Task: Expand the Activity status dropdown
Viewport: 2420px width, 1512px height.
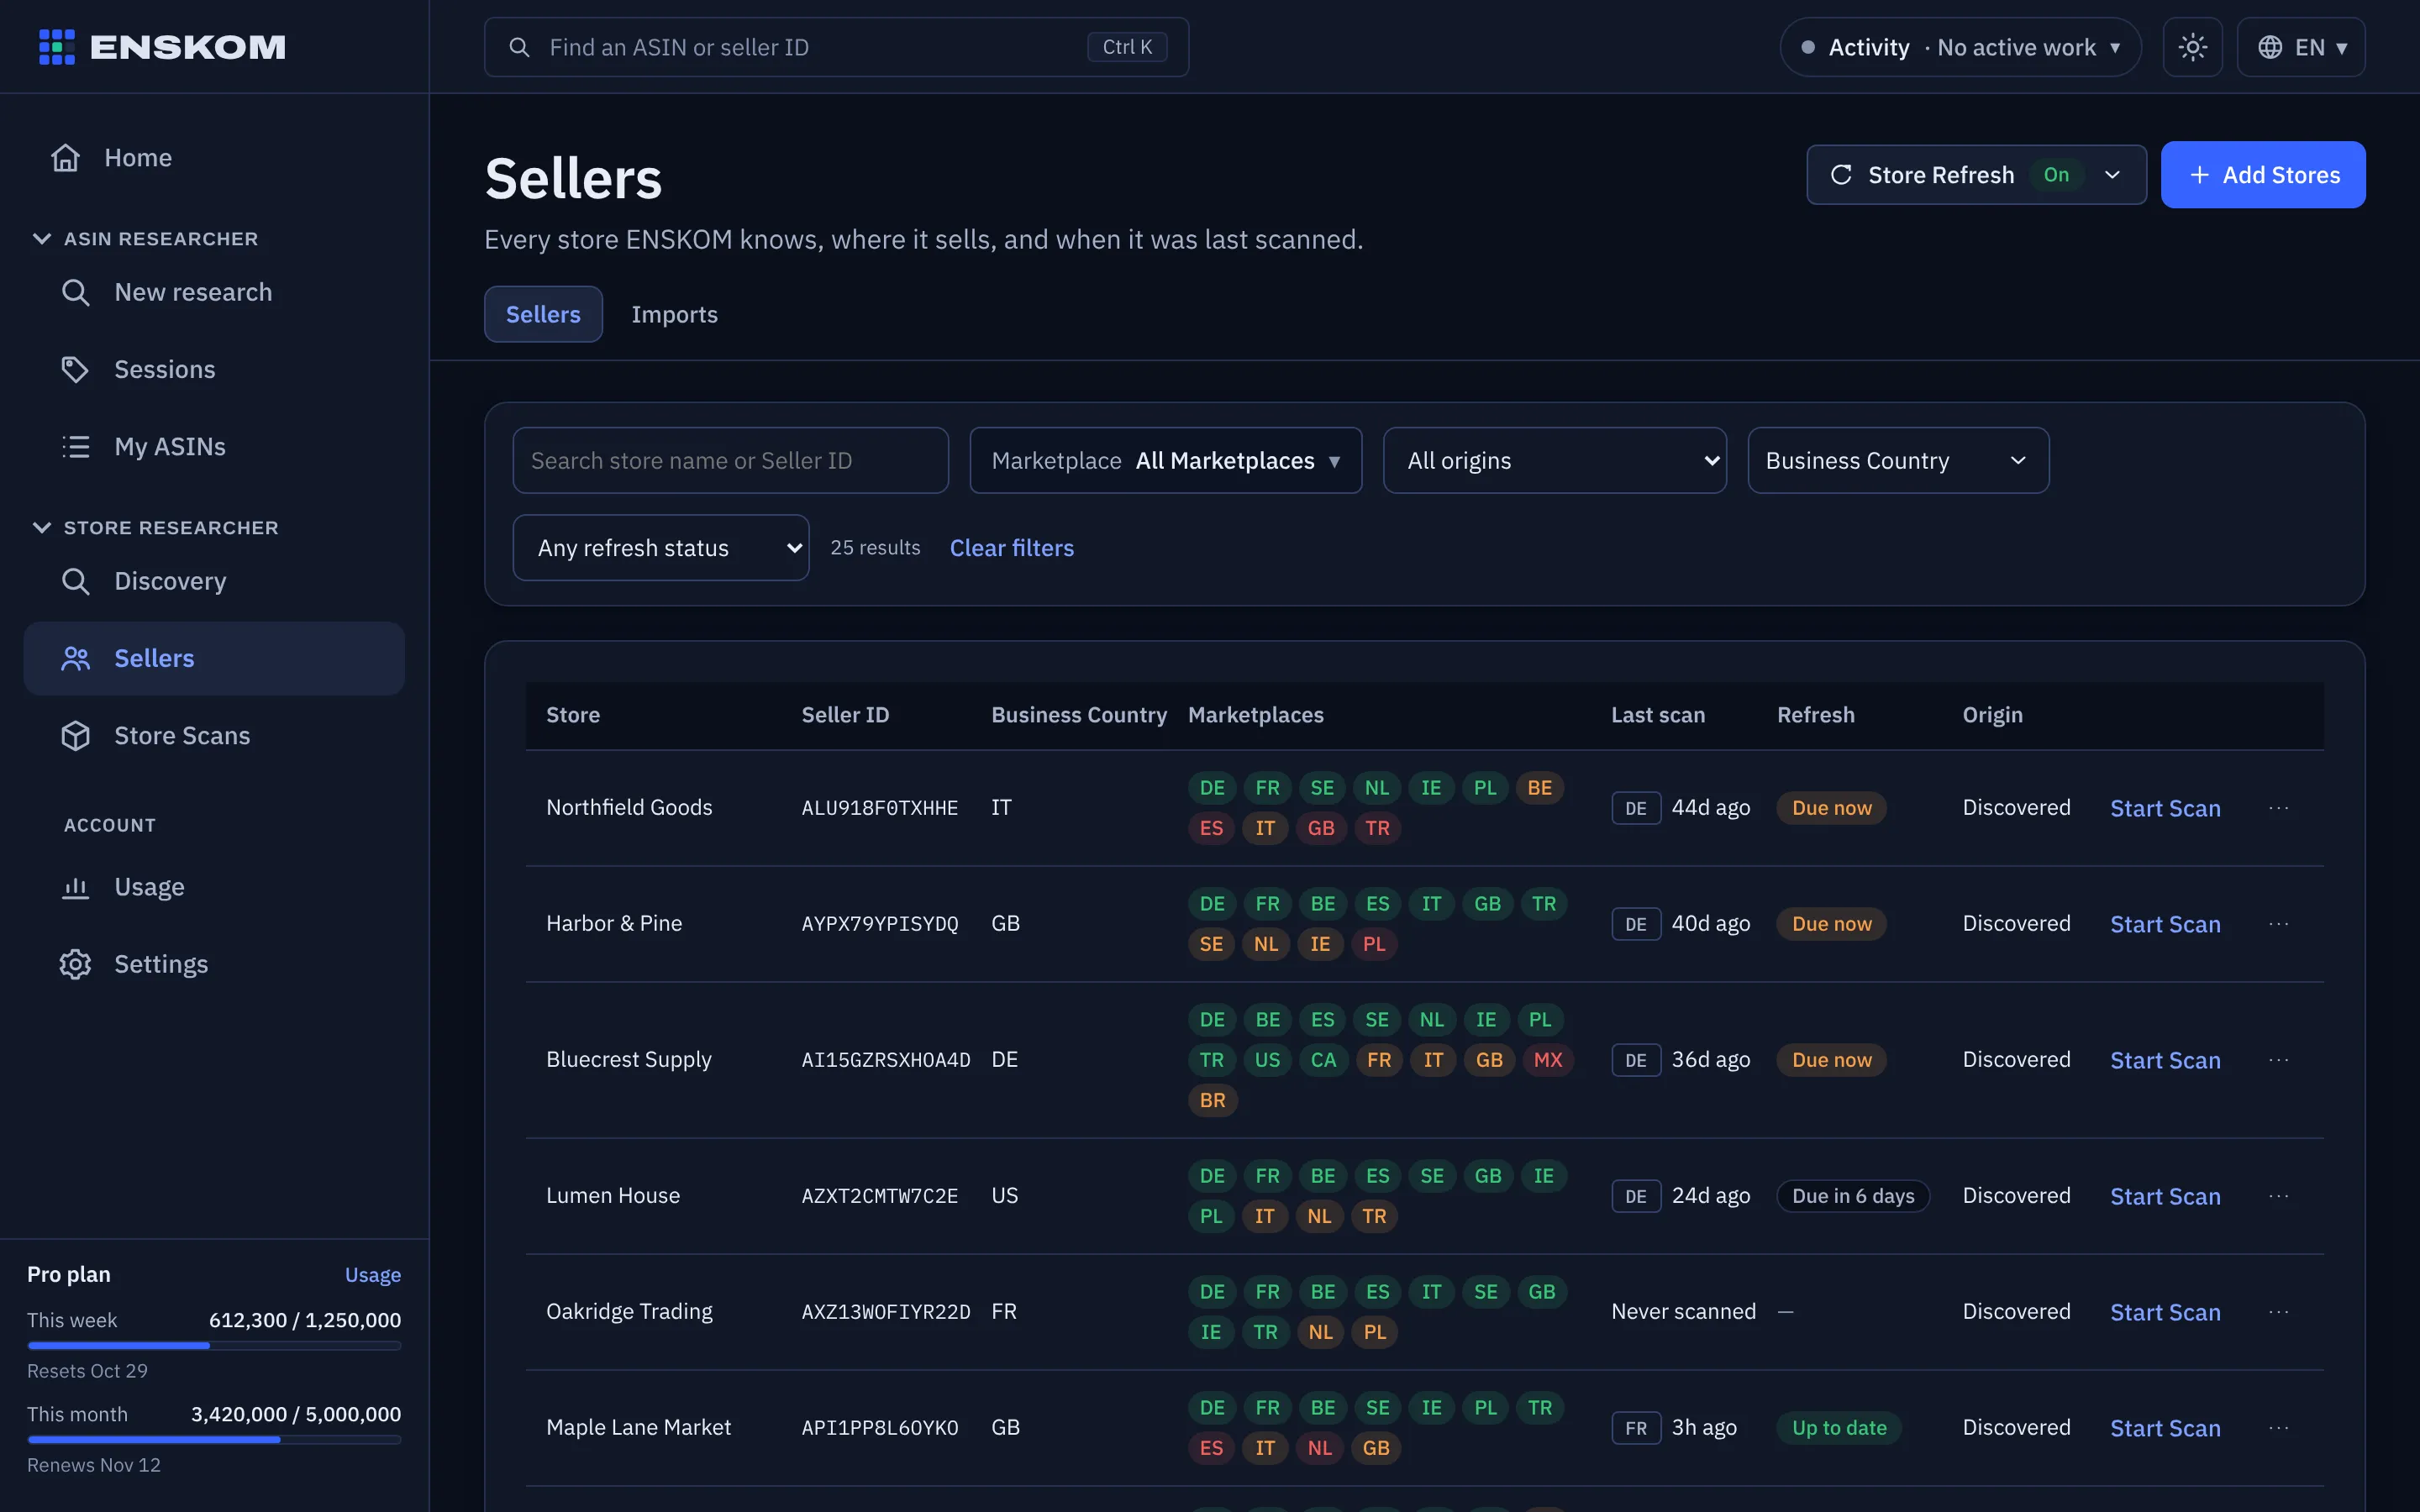Action: tap(1960, 47)
